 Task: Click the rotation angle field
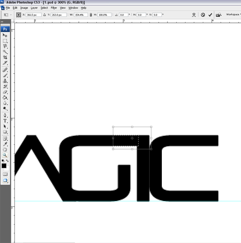(124, 15)
